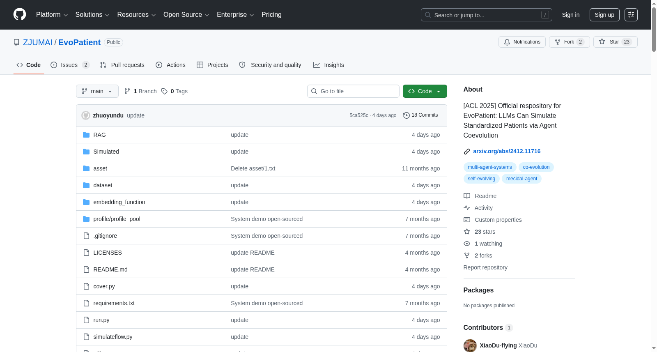Open the ZJUMAI owner link
657x352 pixels.
[x=38, y=42]
